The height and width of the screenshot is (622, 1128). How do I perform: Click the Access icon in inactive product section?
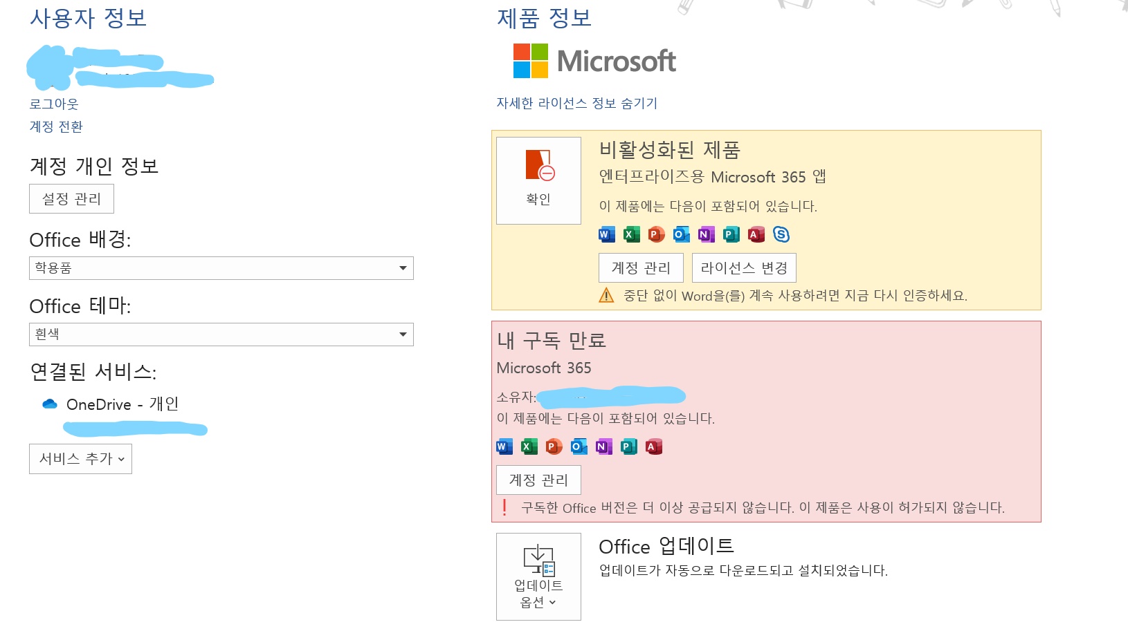pyautogui.click(x=756, y=234)
